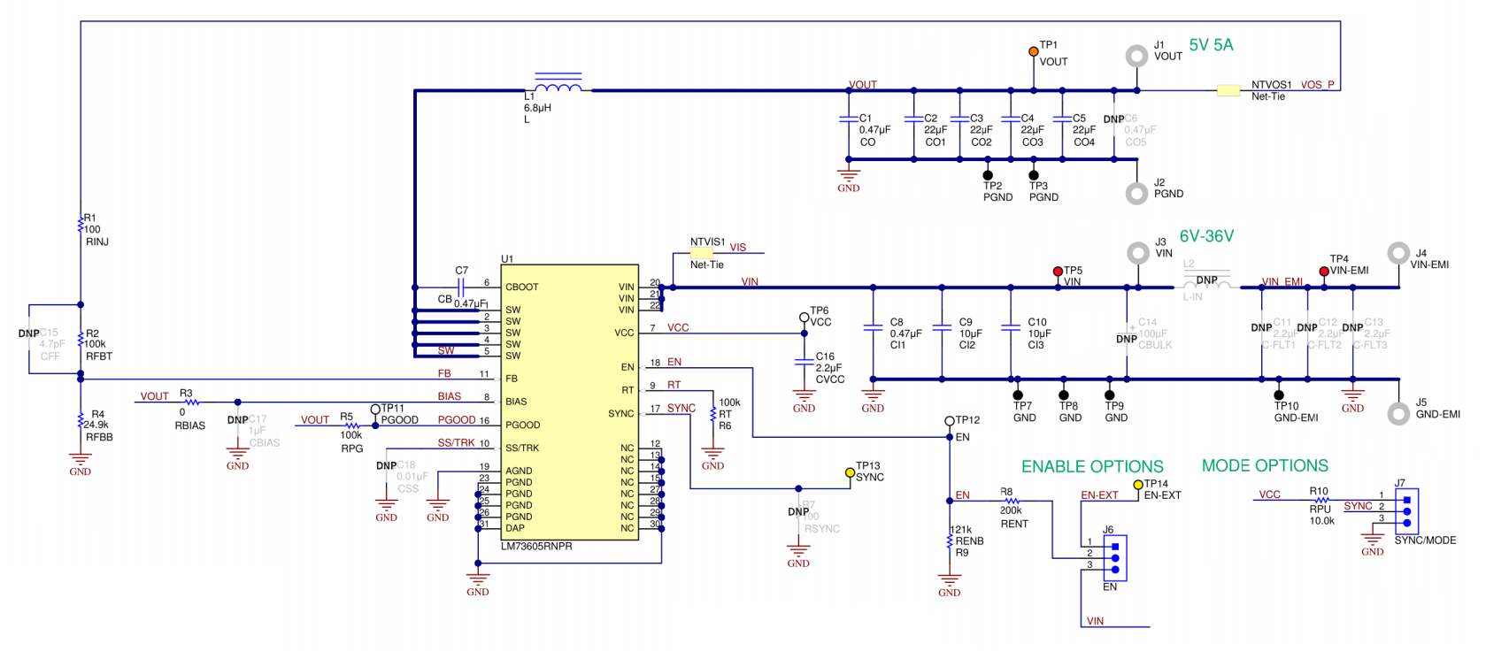Select the NTVOS1 net-tie yellow rectangle
The height and width of the screenshot is (659, 1486).
pyautogui.click(x=1228, y=90)
